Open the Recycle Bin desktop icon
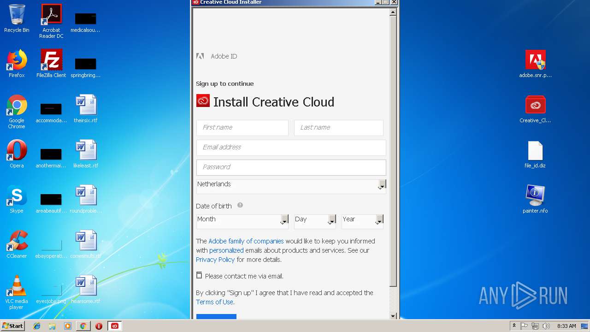This screenshot has width=590, height=332. click(17, 18)
